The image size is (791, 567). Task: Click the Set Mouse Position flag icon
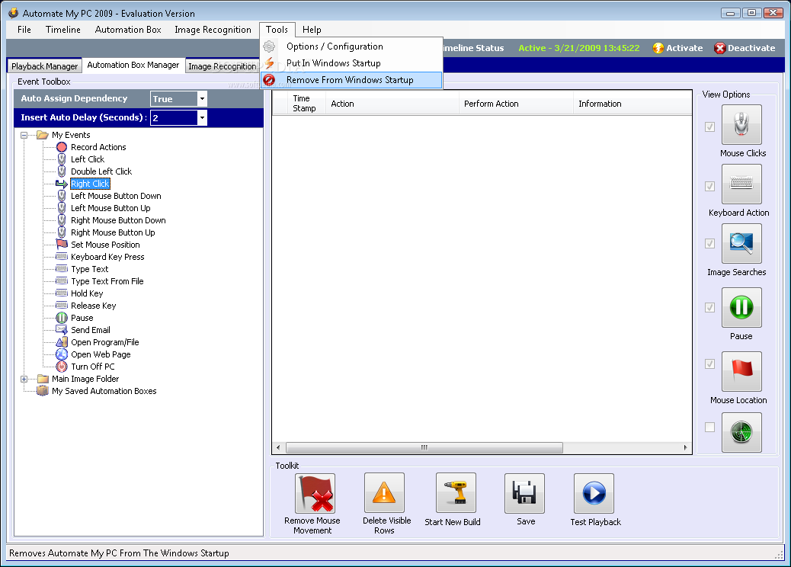pos(62,245)
